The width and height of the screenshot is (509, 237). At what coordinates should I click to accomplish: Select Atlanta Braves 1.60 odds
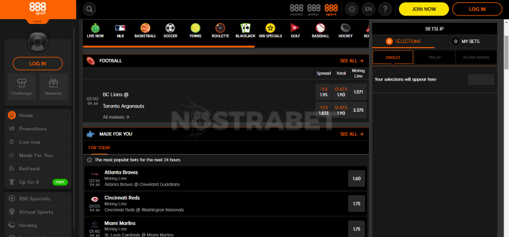click(x=356, y=178)
